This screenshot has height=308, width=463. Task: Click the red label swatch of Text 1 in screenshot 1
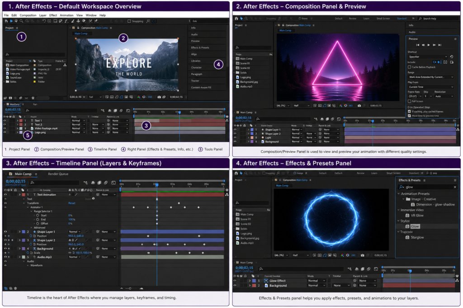tap(21, 121)
